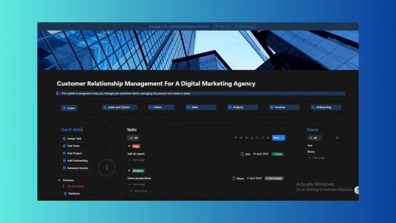Open the lightning automations icon in Tasks
Viewport: 396px width, 223px height.
click(x=246, y=137)
